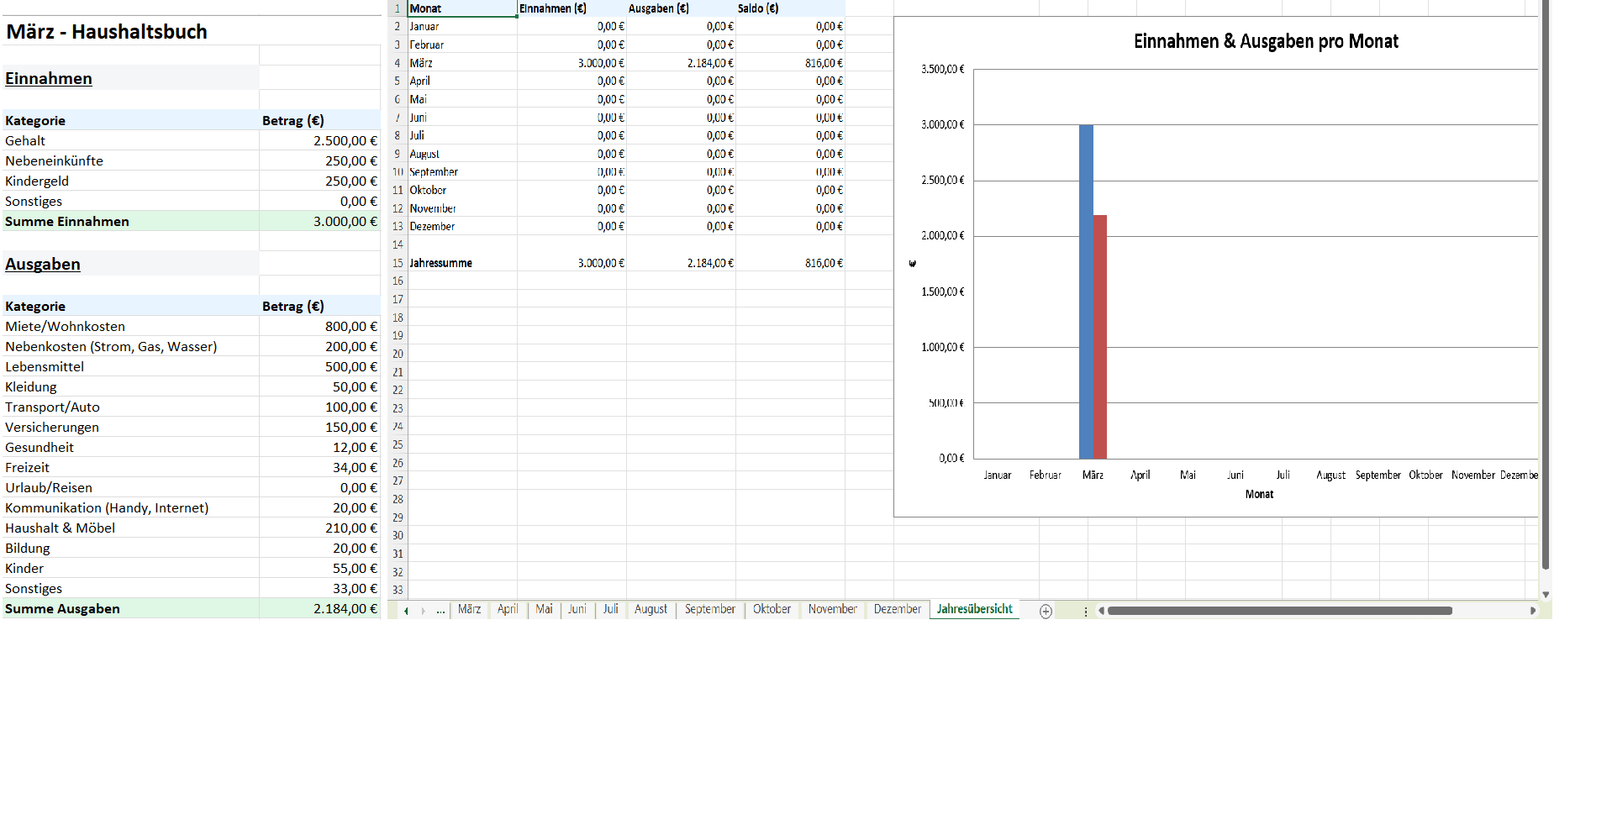The height and width of the screenshot is (830, 1612).
Task: Click the tab bar resize handle dots
Action: [1086, 612]
